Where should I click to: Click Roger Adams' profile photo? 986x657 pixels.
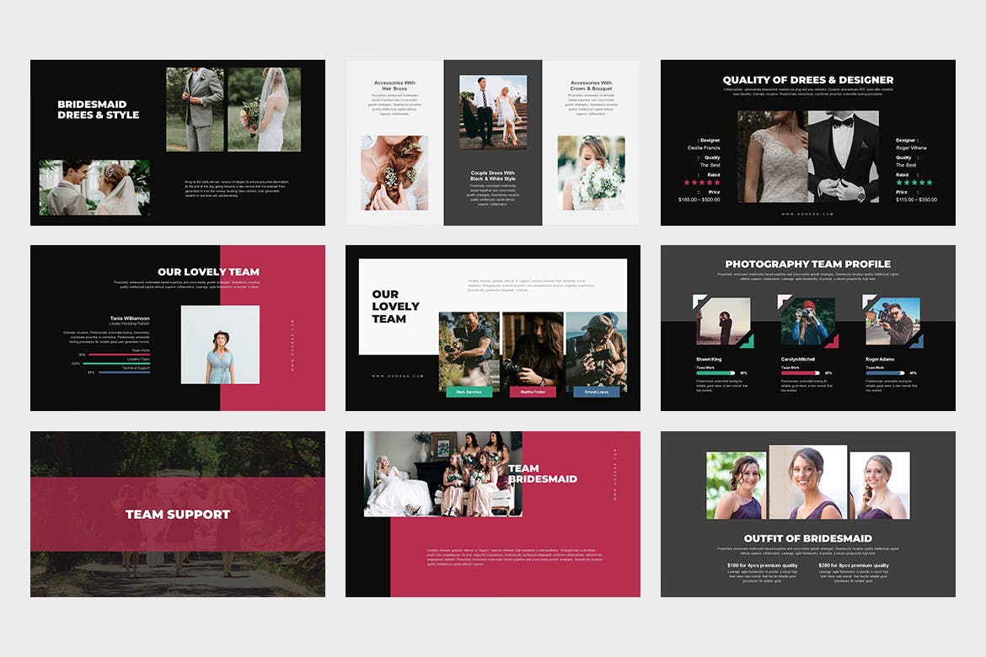tap(892, 321)
